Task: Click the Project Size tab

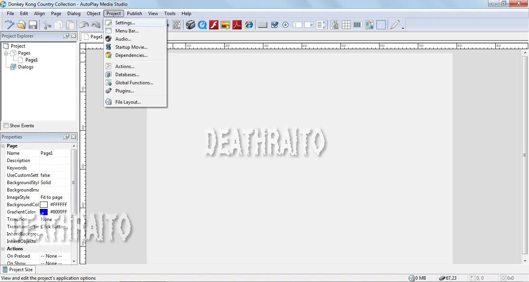Action: [18, 270]
